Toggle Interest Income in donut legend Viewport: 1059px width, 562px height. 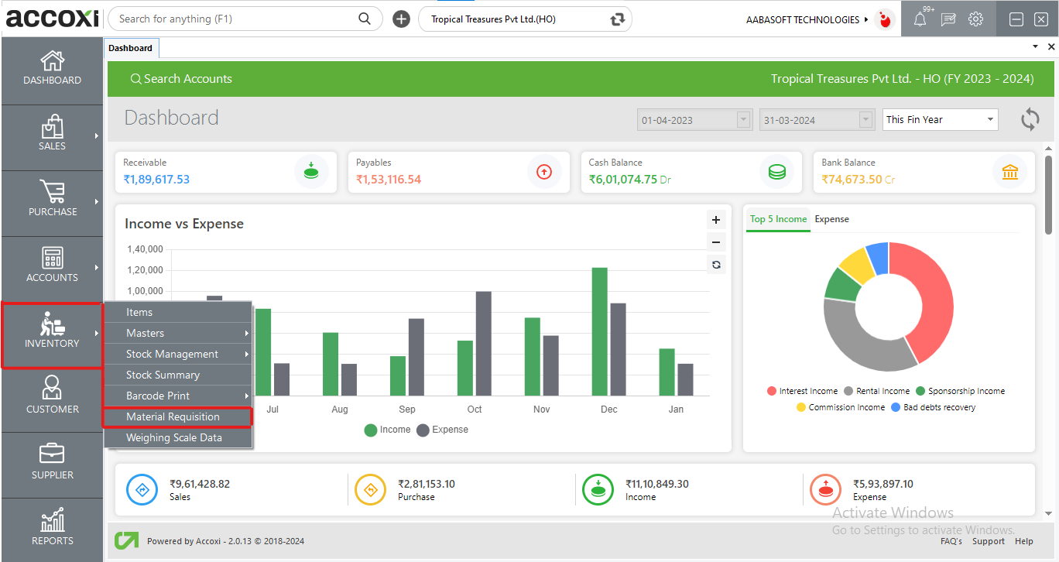click(802, 391)
